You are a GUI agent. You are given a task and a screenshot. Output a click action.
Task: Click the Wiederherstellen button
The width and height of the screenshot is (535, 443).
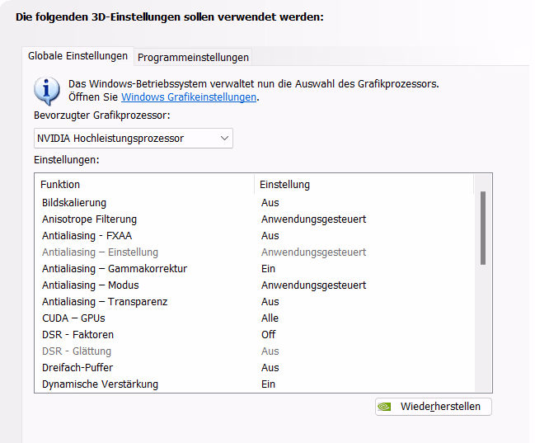[434, 407]
